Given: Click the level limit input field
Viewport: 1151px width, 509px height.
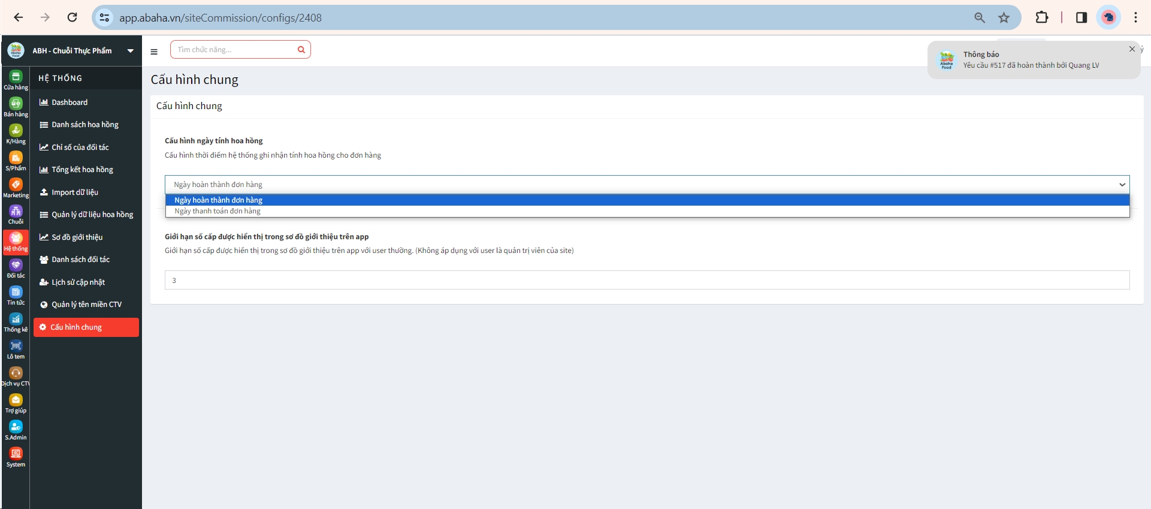Looking at the screenshot, I should pos(647,280).
